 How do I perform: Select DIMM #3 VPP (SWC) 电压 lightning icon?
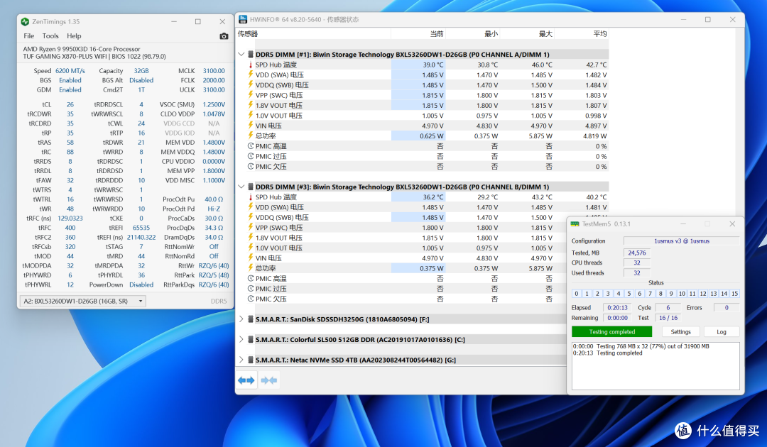251,227
